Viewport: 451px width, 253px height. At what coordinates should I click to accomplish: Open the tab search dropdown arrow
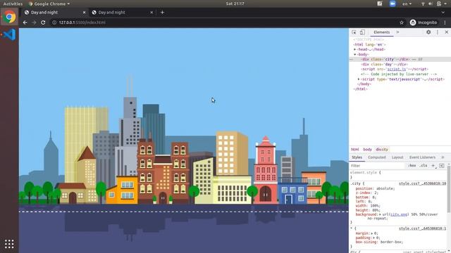pos(443,13)
